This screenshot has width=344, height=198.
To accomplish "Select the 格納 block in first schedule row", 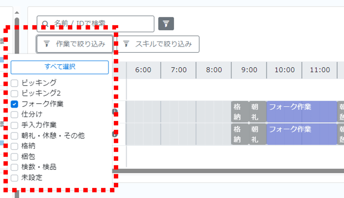I will pyautogui.click(x=240, y=112).
